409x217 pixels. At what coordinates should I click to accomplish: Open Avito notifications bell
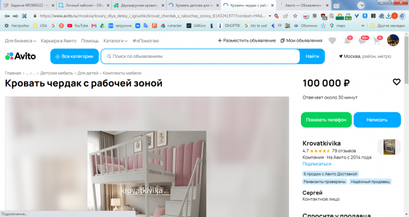348,40
